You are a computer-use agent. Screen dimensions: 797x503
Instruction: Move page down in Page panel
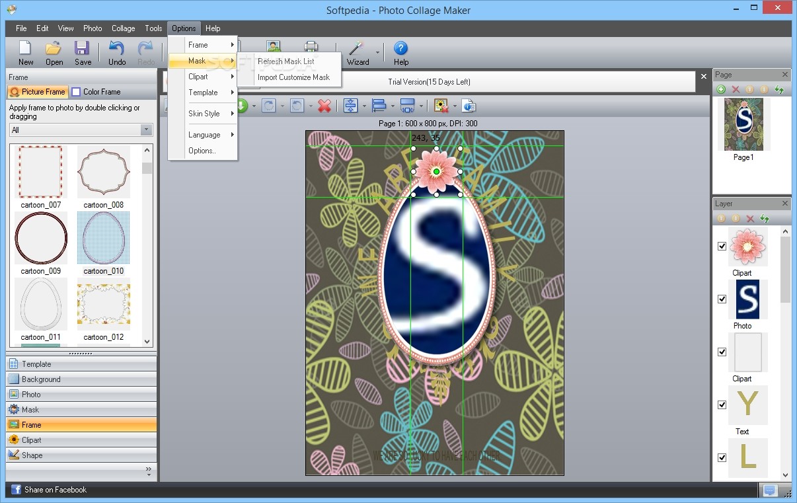point(765,89)
